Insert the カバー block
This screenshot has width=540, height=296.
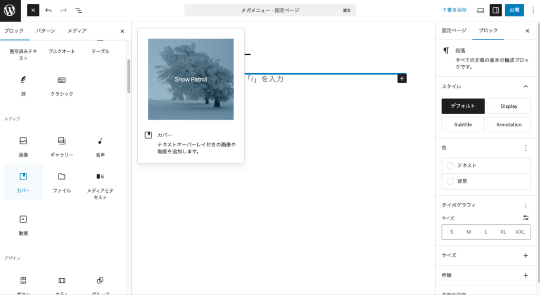point(23,183)
